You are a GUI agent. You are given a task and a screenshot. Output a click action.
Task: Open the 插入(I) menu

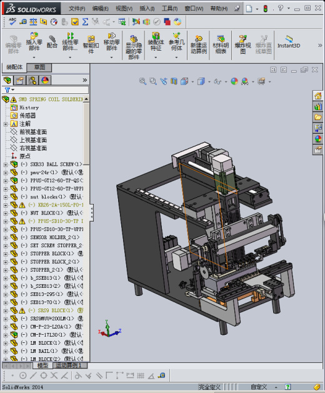point(147,9)
